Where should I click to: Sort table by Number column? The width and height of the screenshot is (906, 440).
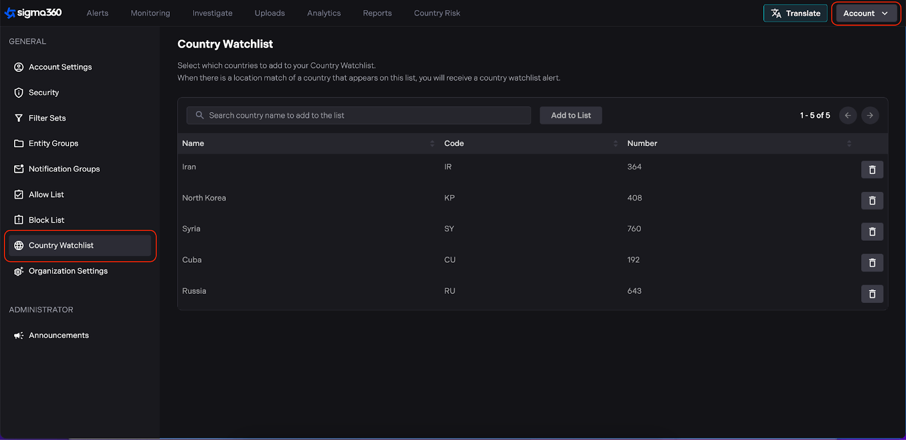tap(849, 144)
